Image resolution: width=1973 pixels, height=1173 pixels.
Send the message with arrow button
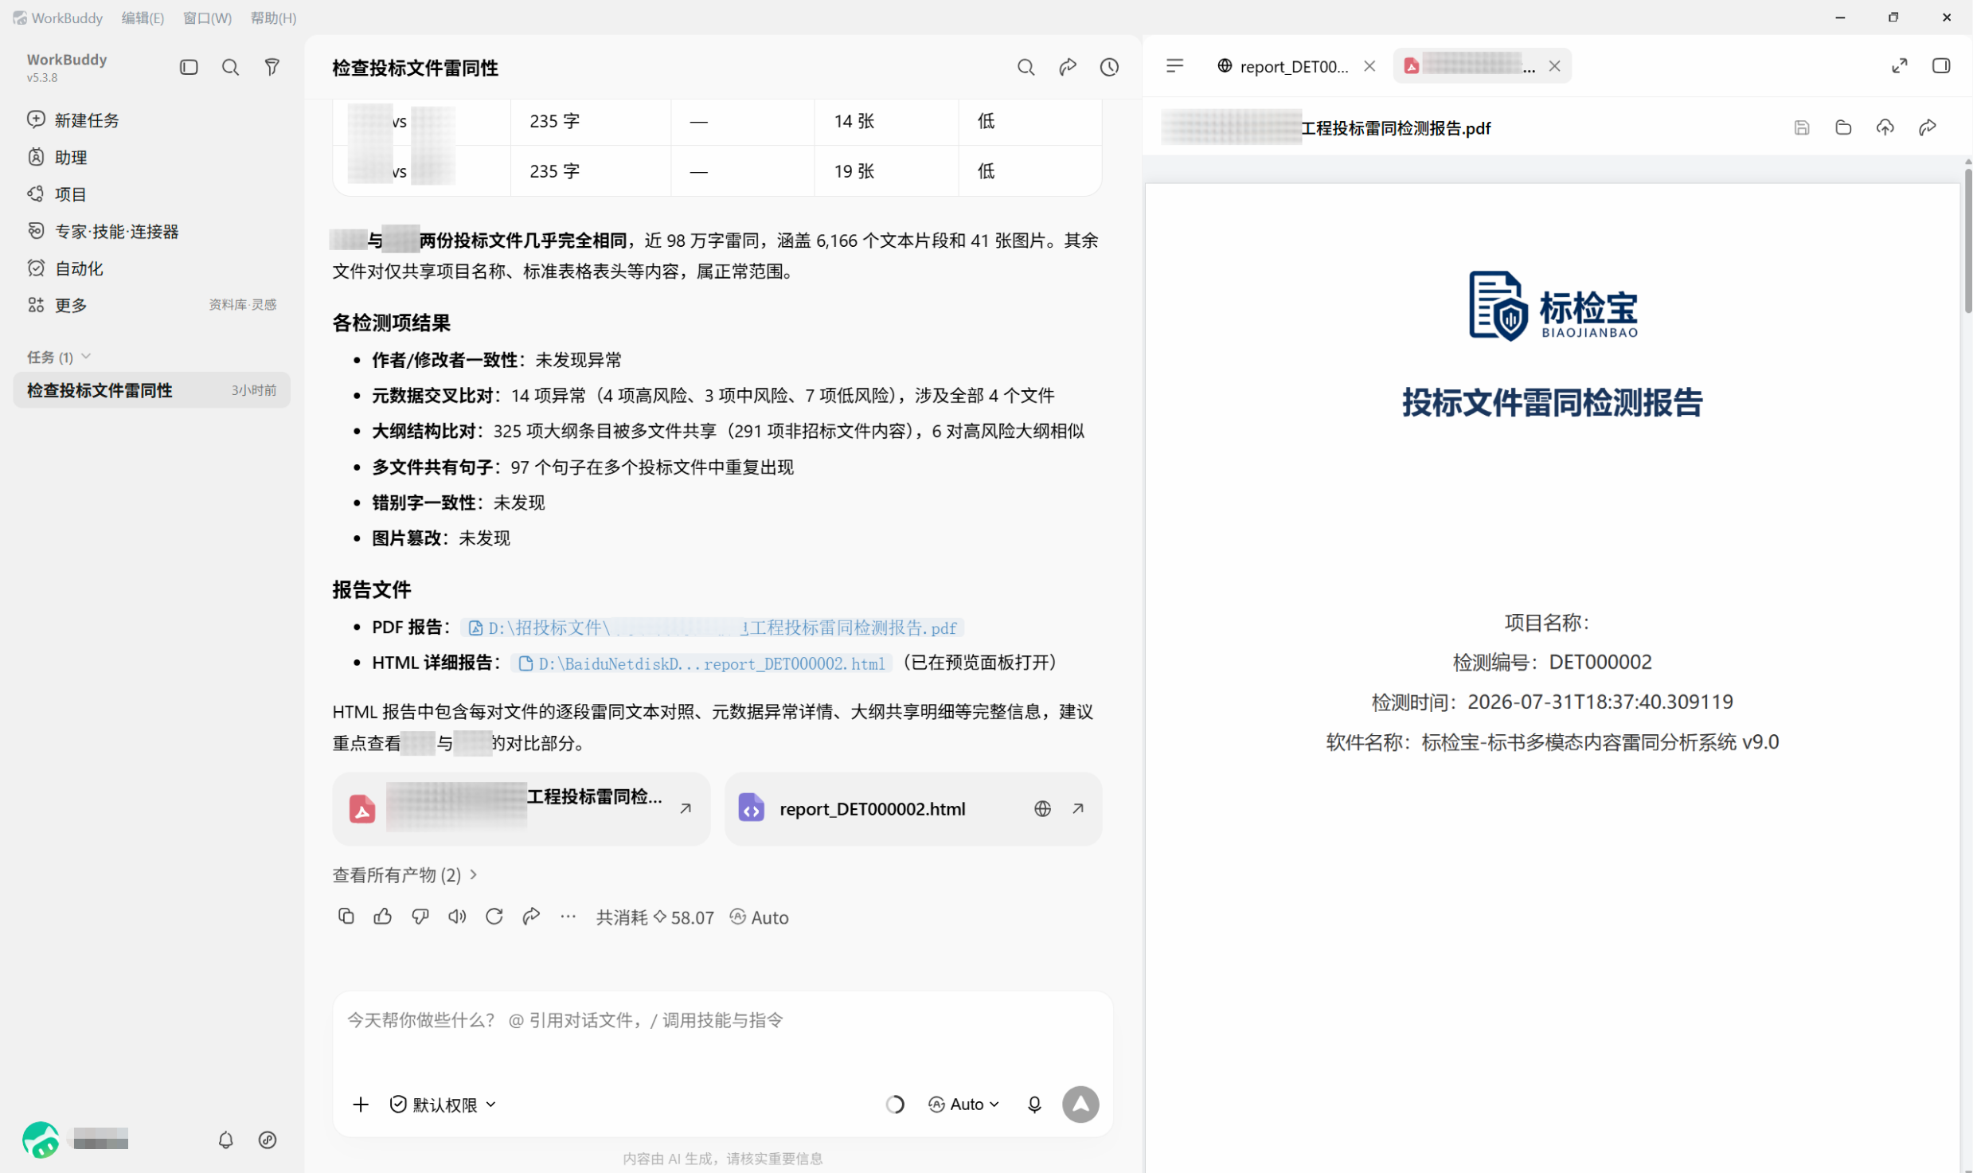[x=1080, y=1105]
